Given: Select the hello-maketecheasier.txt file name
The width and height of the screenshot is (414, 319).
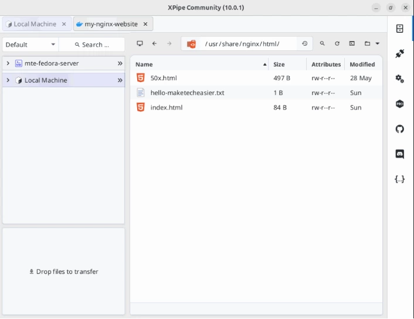Looking at the screenshot, I should 187,93.
